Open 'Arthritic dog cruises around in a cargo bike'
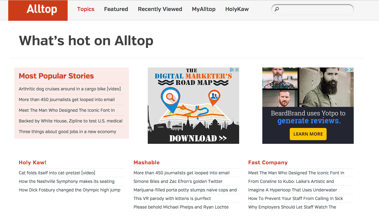Screen dimensions: 379x218 pos(70,89)
